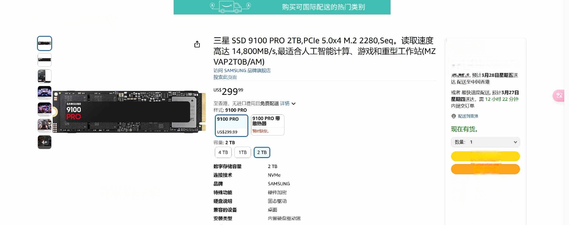569x225 pixels.
Task: Select the 9100 PRO style option
Action: pyautogui.click(x=231, y=126)
